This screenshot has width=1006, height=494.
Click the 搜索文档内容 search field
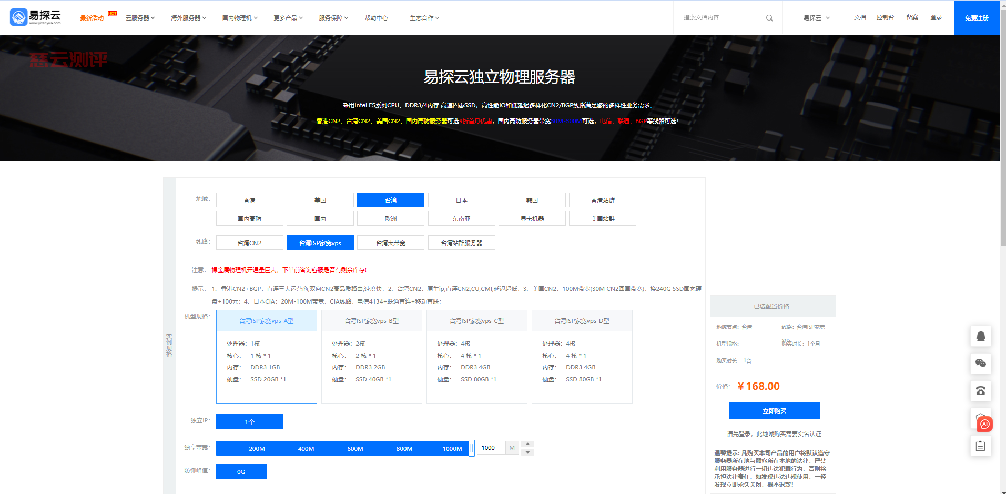click(x=720, y=18)
